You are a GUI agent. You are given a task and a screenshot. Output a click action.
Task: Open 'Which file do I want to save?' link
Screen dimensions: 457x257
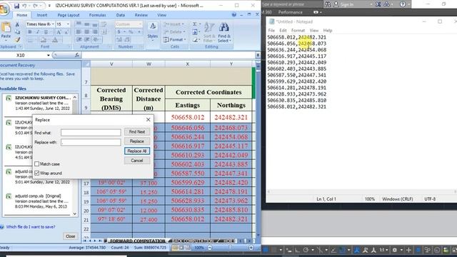pyautogui.click(x=31, y=227)
